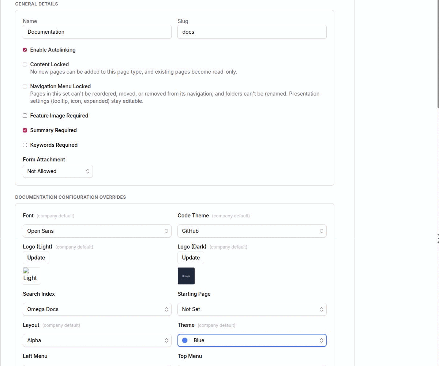Open the Theme dropdown showing Blue
This screenshot has width=439, height=366.
pyautogui.click(x=252, y=340)
